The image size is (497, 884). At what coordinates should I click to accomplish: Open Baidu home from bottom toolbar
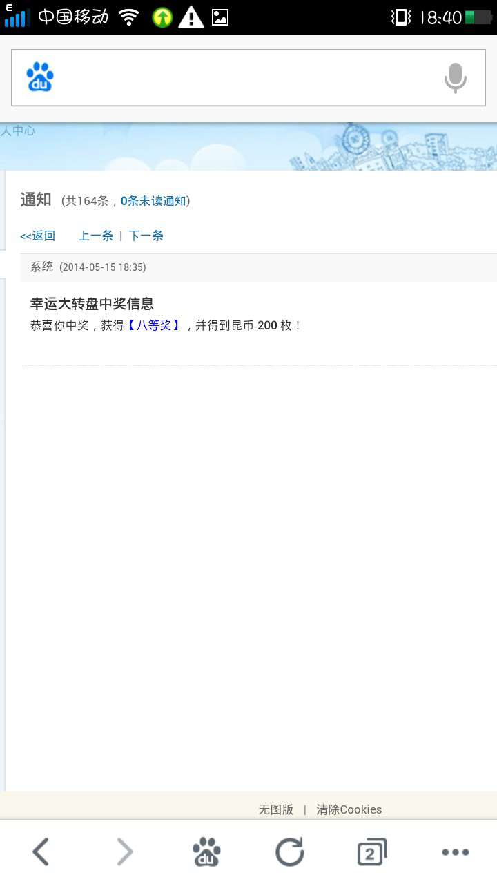click(206, 852)
